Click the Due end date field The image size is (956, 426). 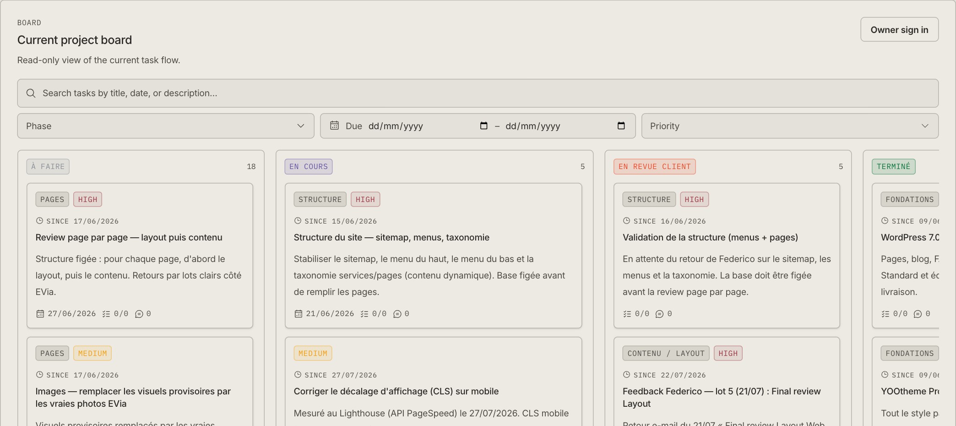click(565, 126)
